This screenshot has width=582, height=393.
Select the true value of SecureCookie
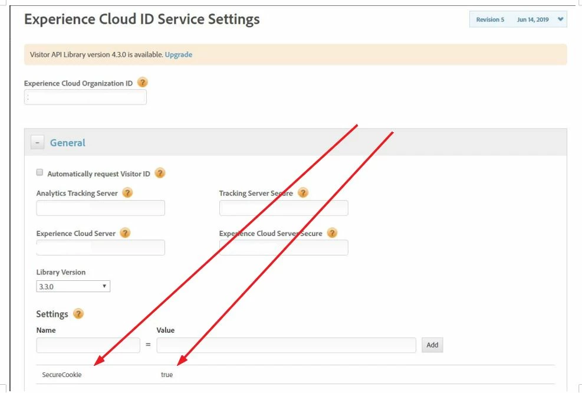click(x=167, y=375)
